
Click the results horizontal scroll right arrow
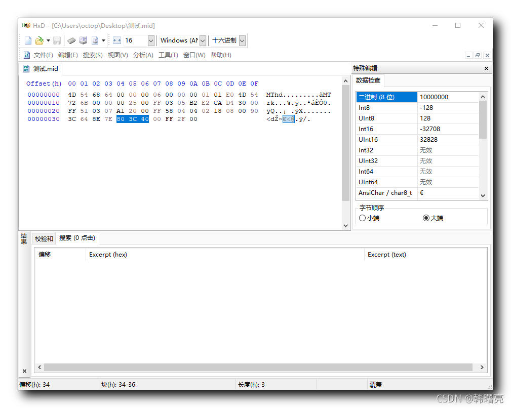482,368
